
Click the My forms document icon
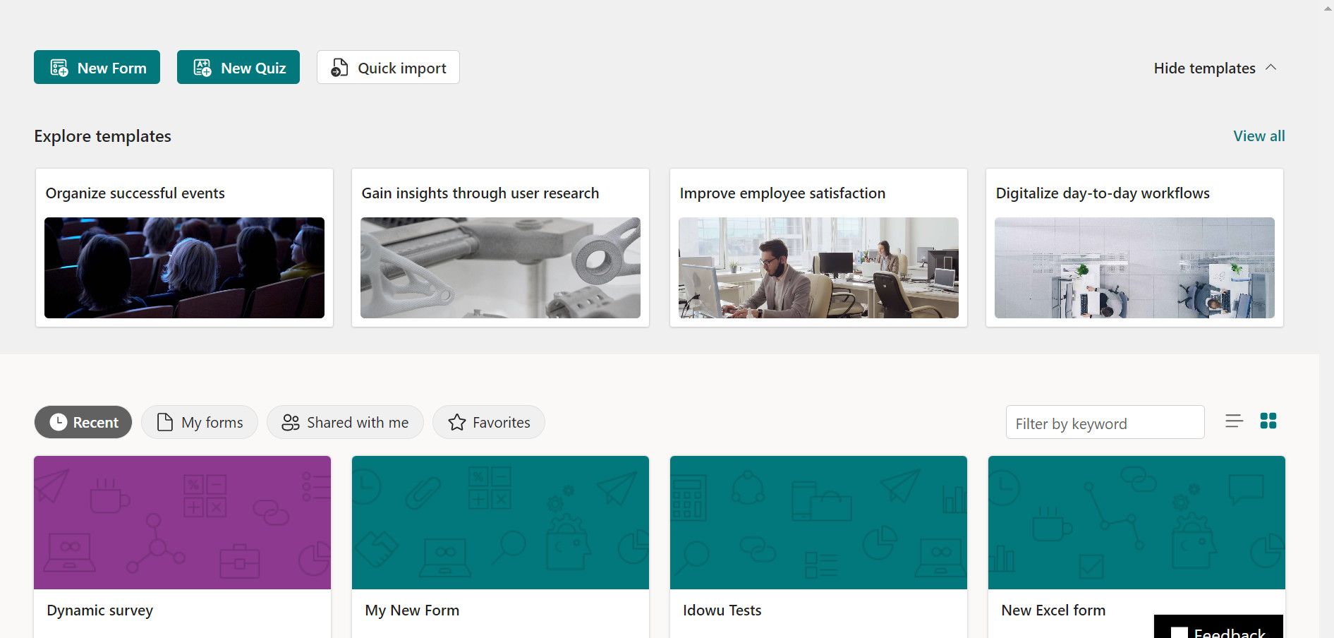[164, 421]
